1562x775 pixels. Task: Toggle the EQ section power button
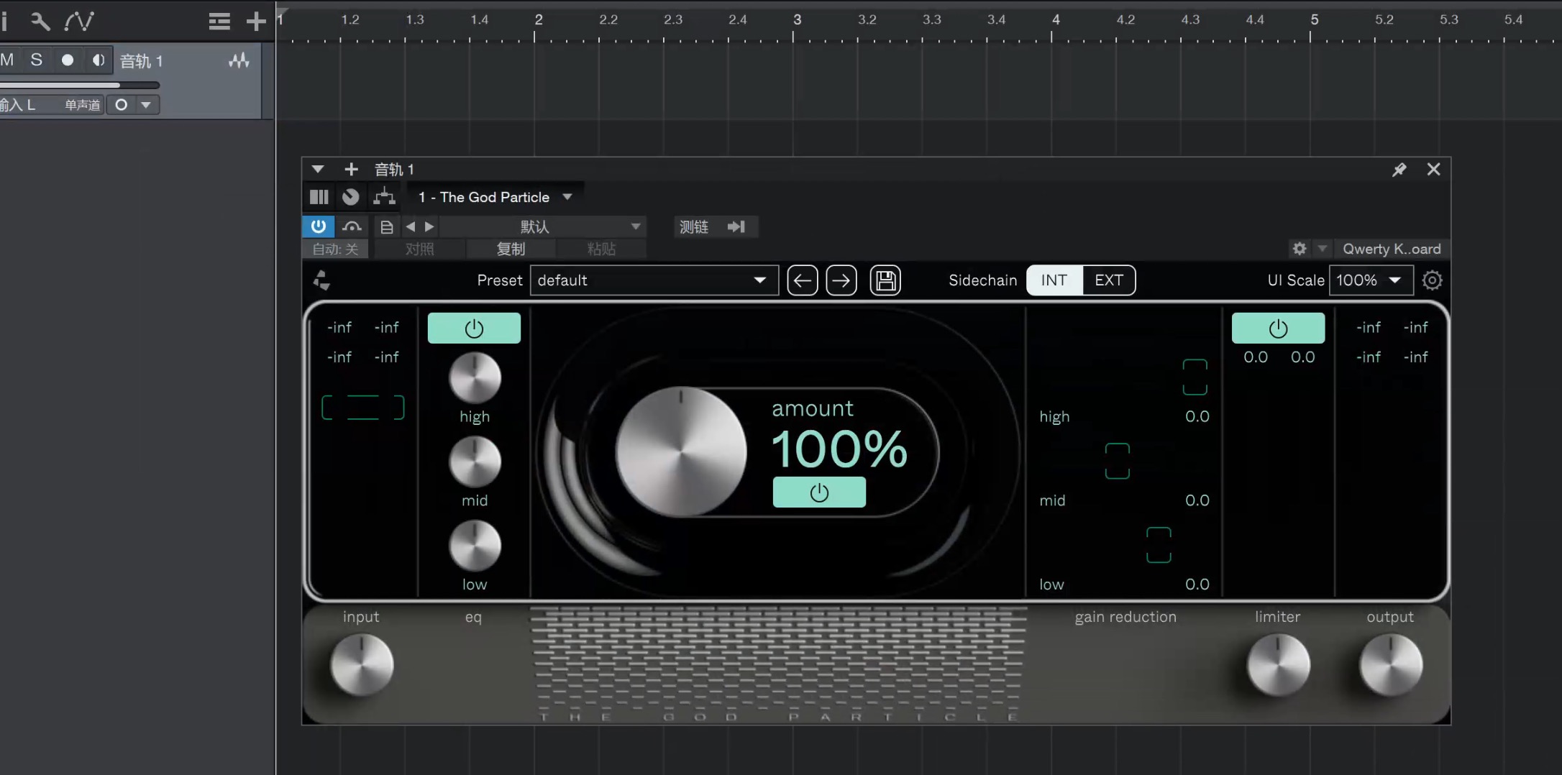tap(474, 329)
